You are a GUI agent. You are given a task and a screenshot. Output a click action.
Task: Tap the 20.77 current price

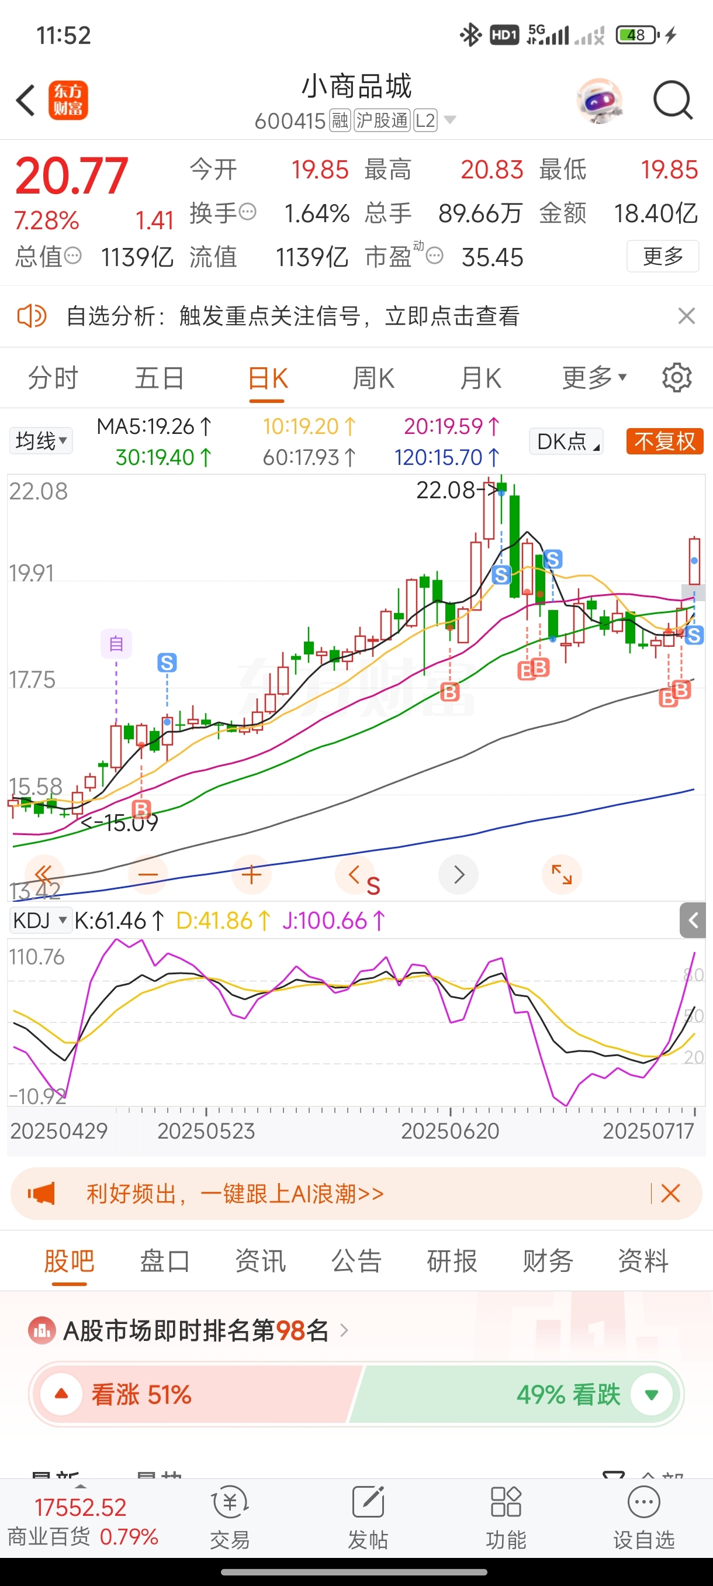pyautogui.click(x=71, y=176)
